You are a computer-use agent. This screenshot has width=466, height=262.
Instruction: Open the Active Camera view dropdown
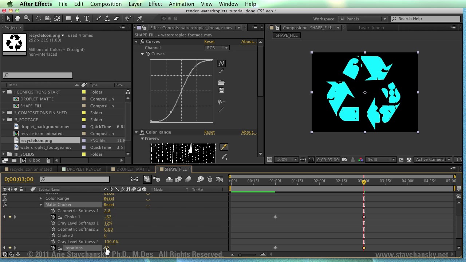433,159
